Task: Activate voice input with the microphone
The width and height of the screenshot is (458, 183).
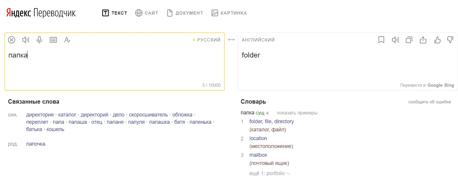Action: [39, 40]
